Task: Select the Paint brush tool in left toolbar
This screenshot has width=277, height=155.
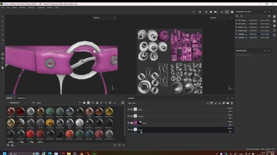Action: coord(3,17)
